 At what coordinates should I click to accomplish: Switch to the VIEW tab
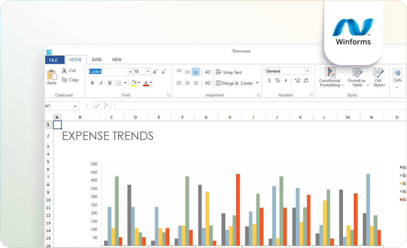(117, 60)
